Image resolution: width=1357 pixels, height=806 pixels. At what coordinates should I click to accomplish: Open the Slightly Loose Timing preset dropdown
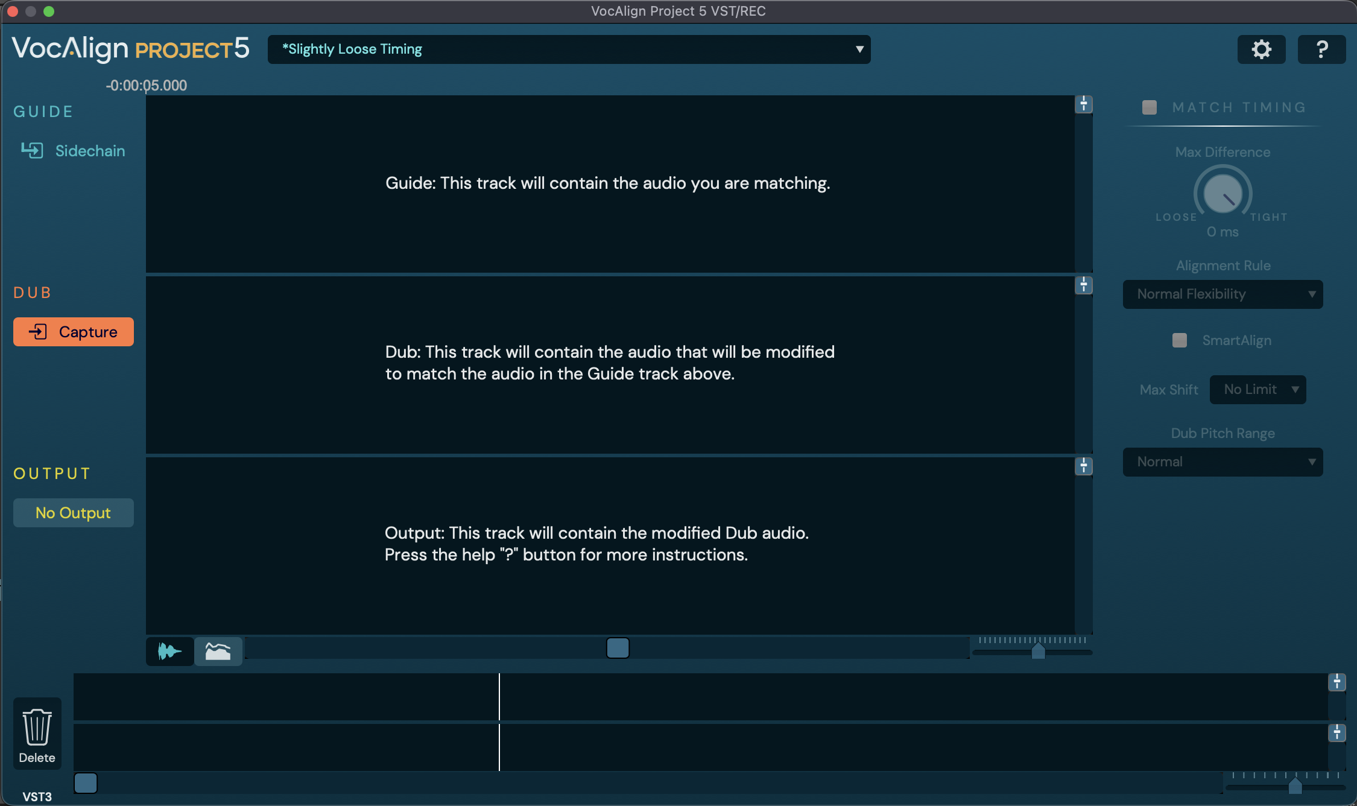[x=569, y=49]
